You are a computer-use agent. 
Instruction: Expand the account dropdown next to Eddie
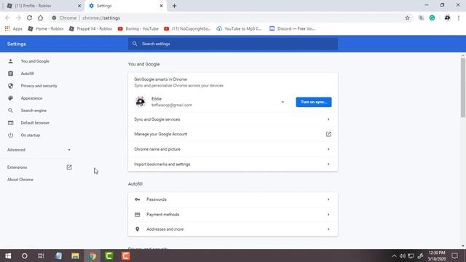283,102
